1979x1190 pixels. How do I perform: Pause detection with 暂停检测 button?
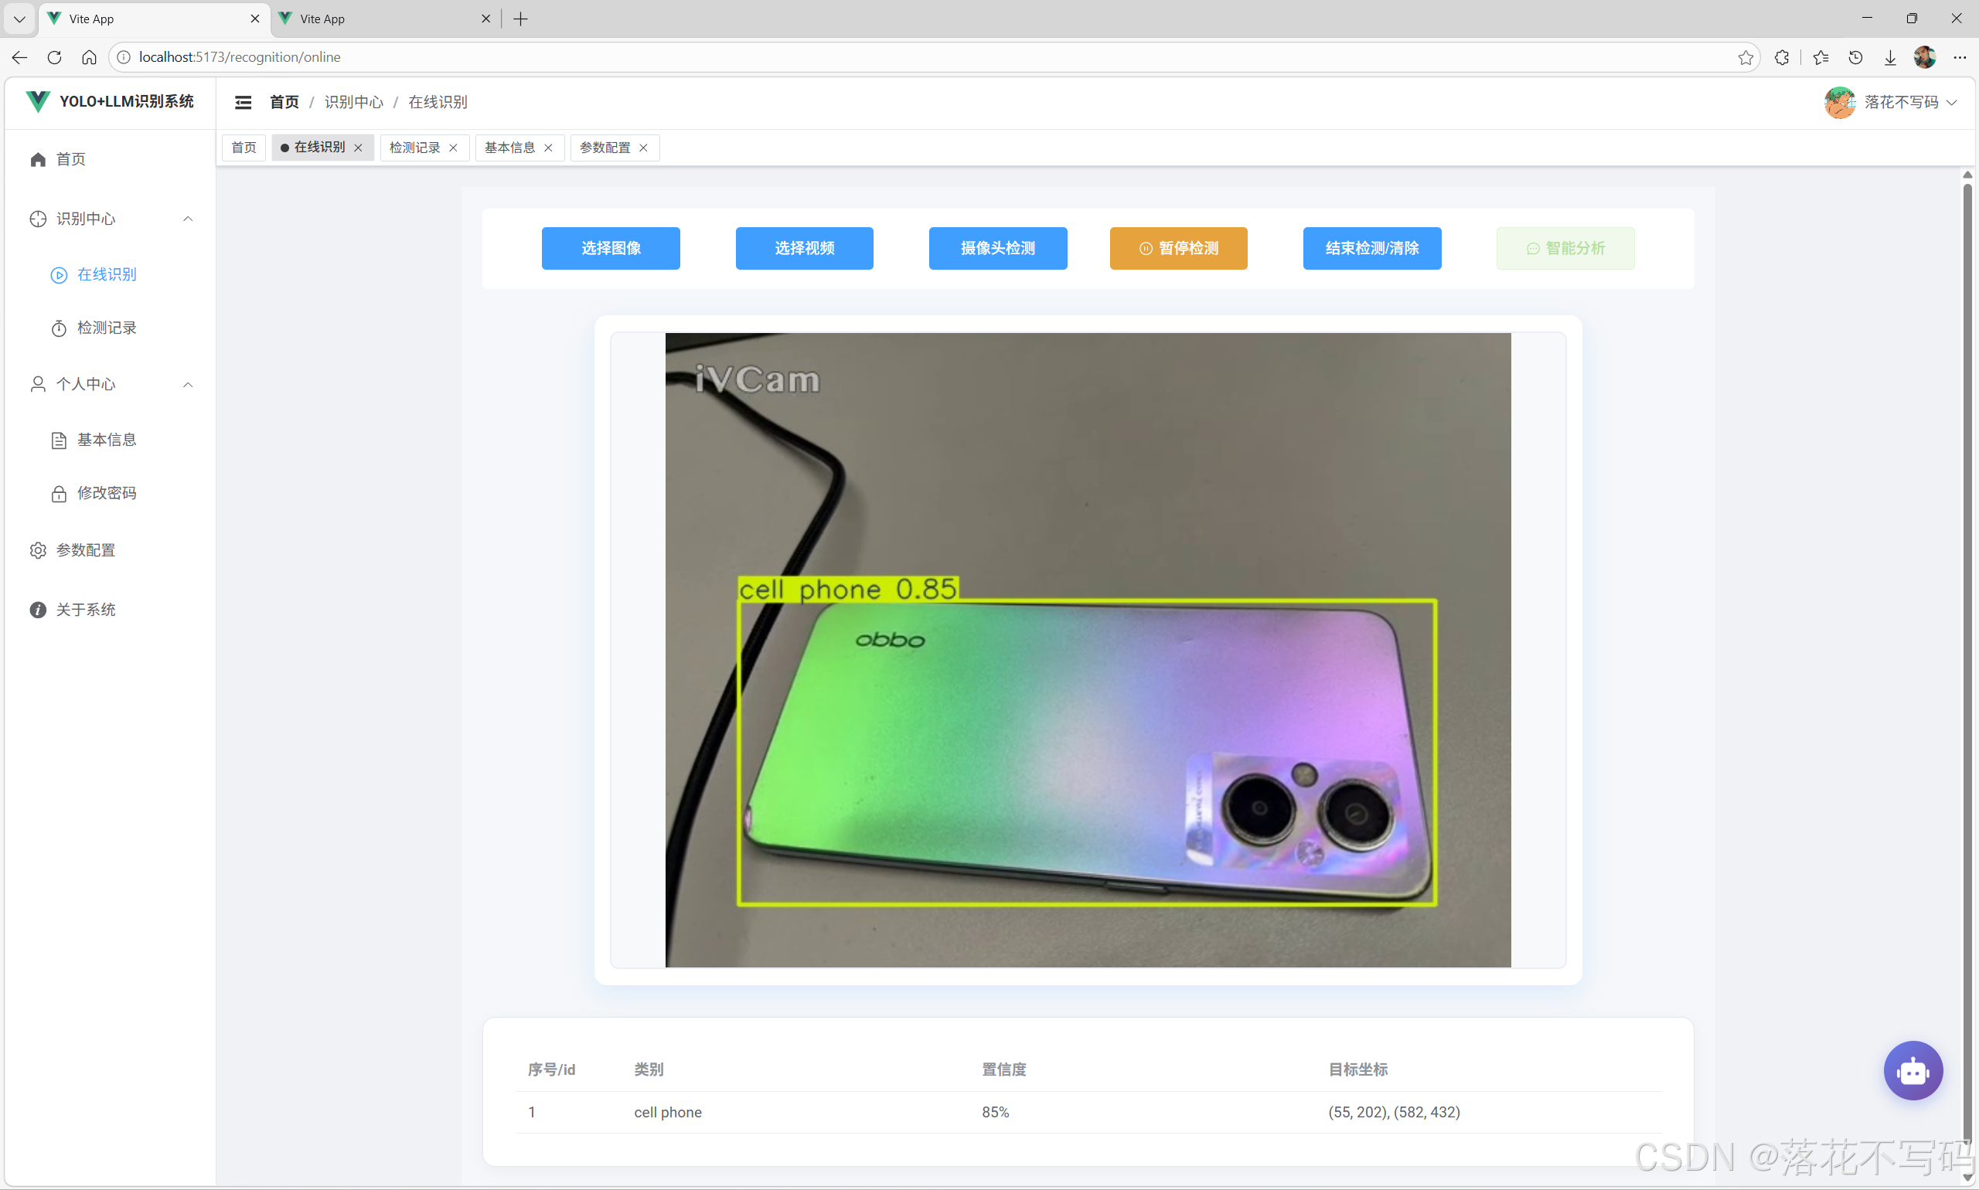click(1177, 248)
